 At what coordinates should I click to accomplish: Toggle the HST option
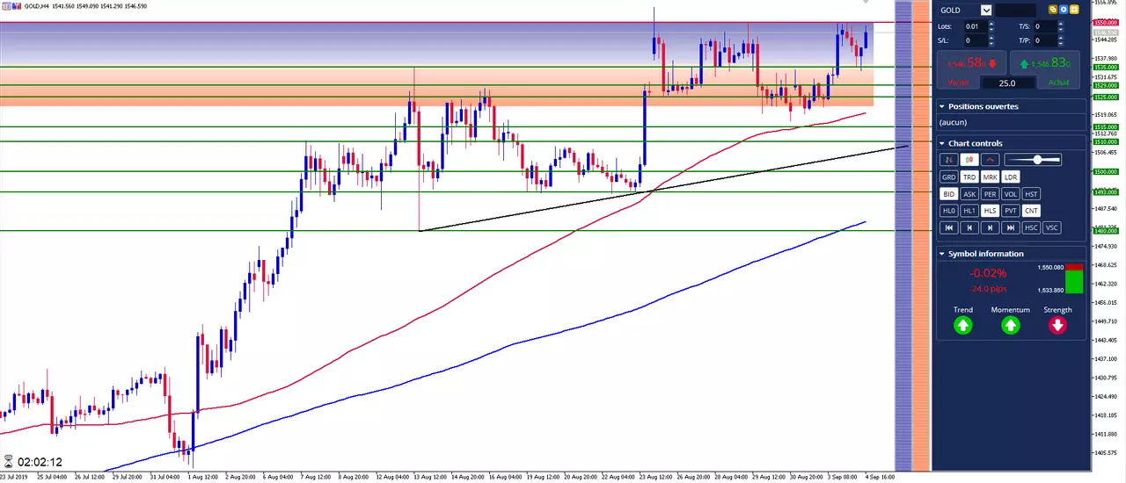coord(1031,194)
